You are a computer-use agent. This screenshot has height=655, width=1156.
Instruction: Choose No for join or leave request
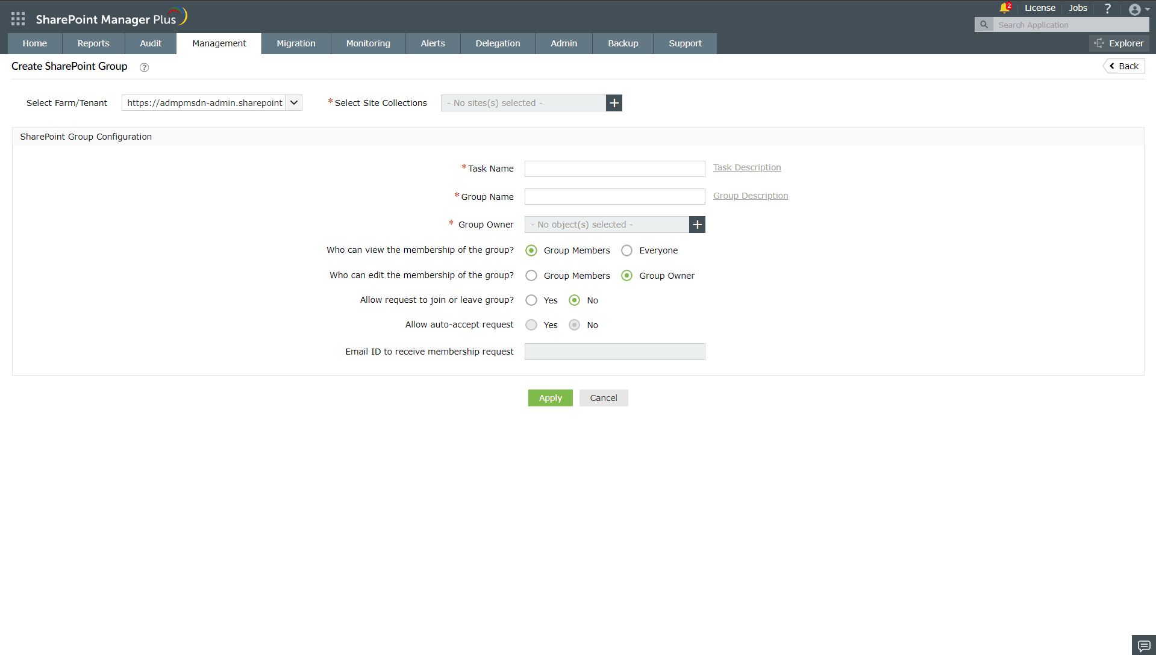click(x=574, y=300)
